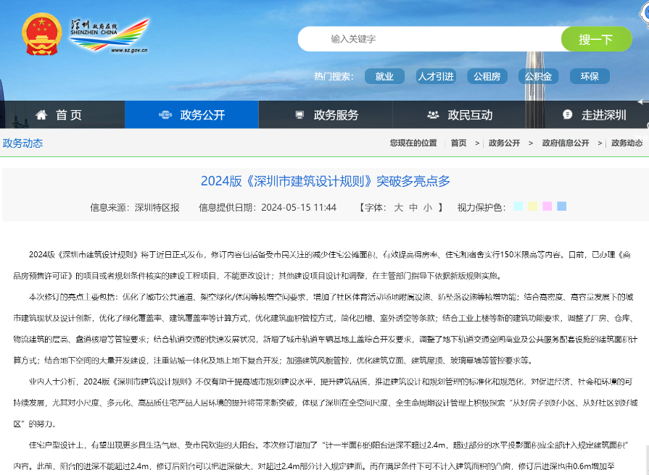The width and height of the screenshot is (649, 475).
Task: Select the 公租房 hot search tag
Action: coord(487,76)
